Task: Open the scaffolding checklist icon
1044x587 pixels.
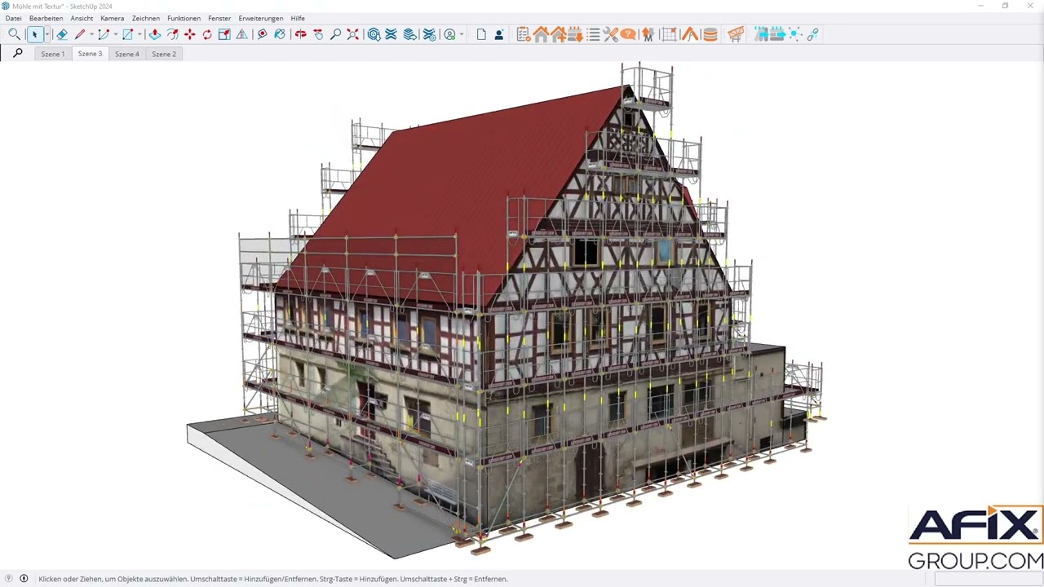Action: pos(524,34)
